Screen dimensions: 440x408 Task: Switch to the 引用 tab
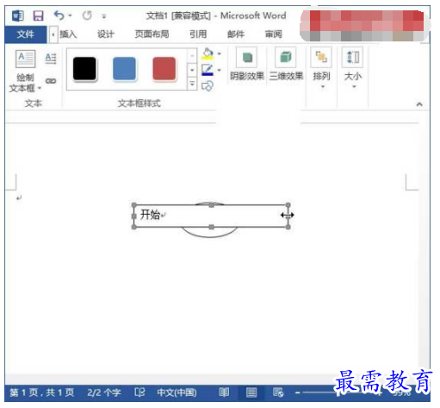pos(198,35)
